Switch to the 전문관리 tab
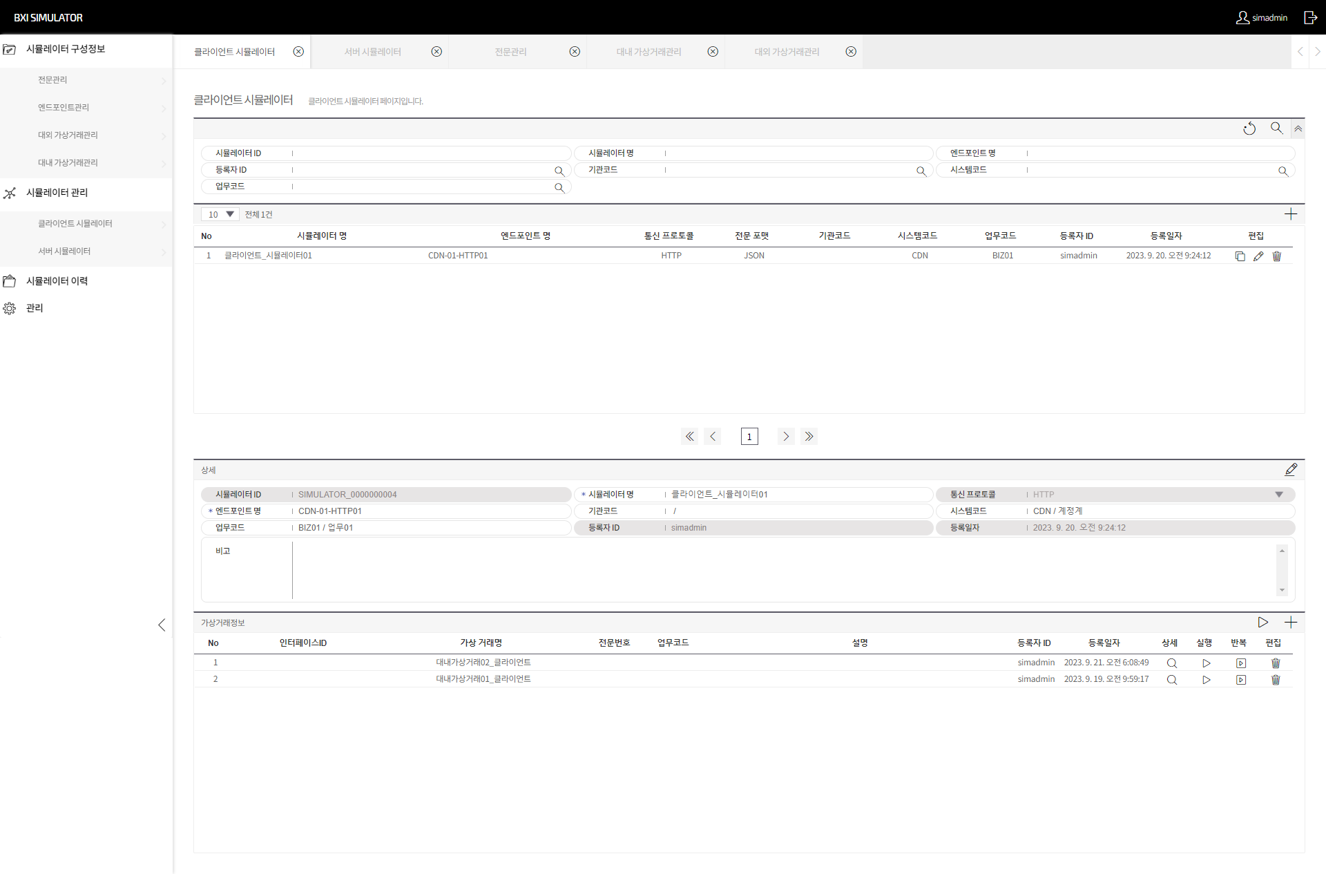This screenshot has height=874, width=1326. click(510, 52)
